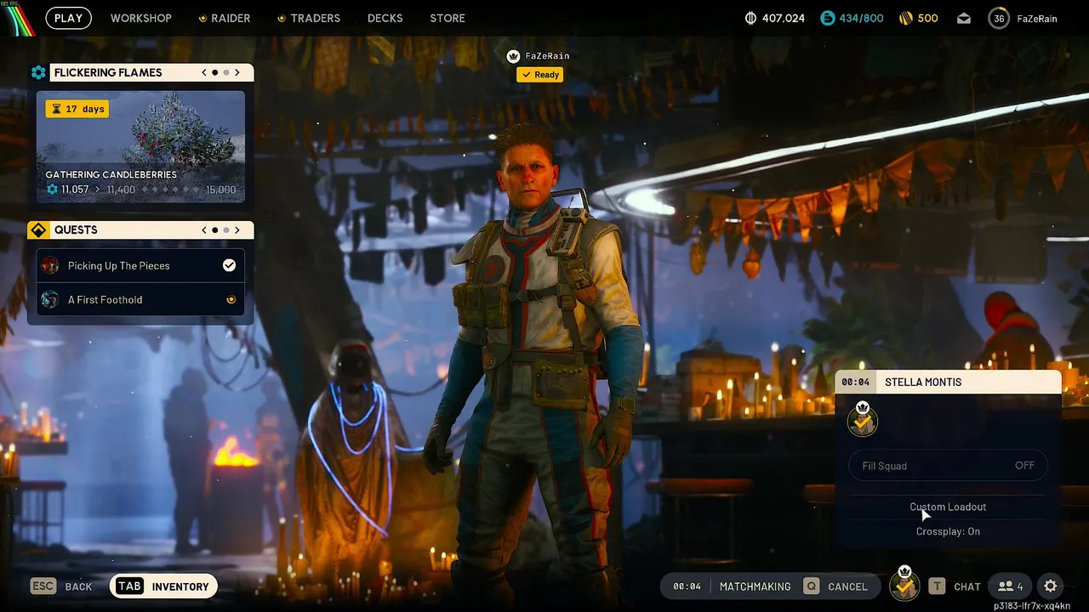Click the Quests header diamond icon
Screen dimensions: 1089x612
38,230
